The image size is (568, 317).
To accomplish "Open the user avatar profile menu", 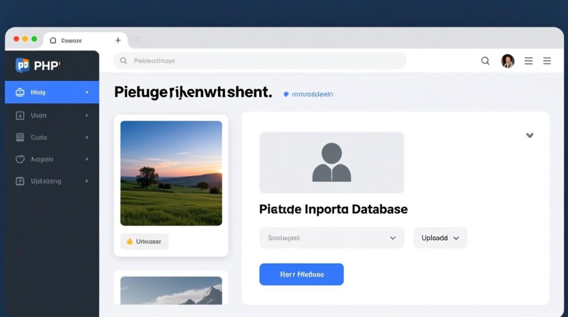I will click(x=508, y=61).
